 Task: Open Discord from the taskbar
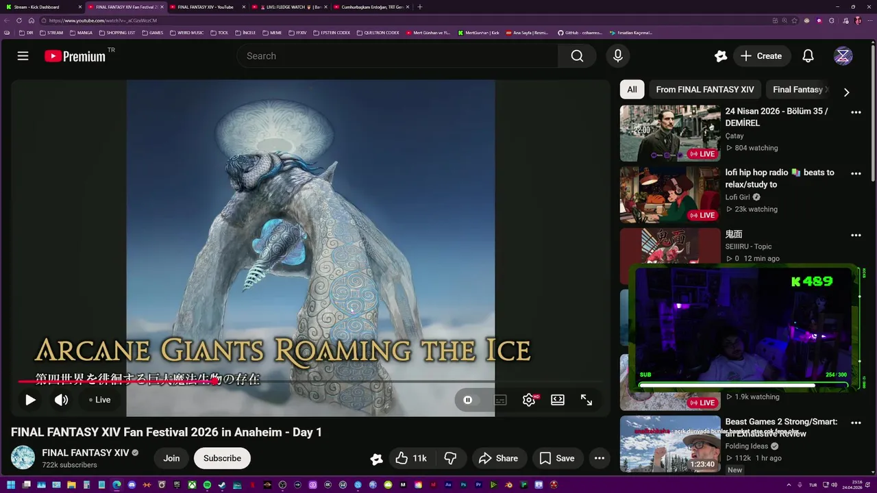click(x=132, y=485)
